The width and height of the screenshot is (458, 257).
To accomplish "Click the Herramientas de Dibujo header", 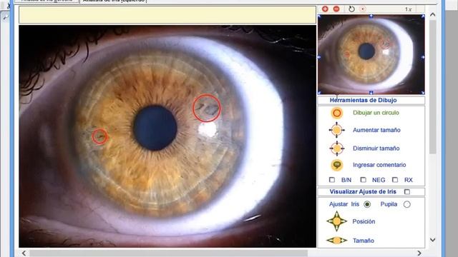I will click(363, 100).
